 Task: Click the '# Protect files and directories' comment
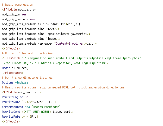pyautogui.click(x=27, y=53)
